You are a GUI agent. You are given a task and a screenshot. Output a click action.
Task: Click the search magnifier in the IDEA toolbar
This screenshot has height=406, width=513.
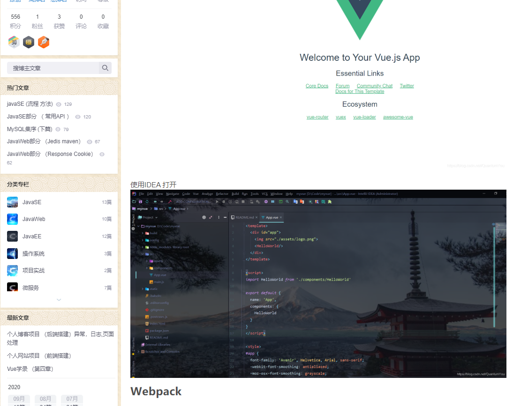[287, 201]
